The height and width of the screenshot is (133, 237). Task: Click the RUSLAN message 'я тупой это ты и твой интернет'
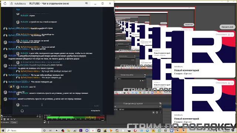(43, 22)
